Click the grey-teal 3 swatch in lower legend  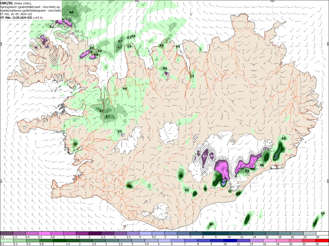[112, 241]
